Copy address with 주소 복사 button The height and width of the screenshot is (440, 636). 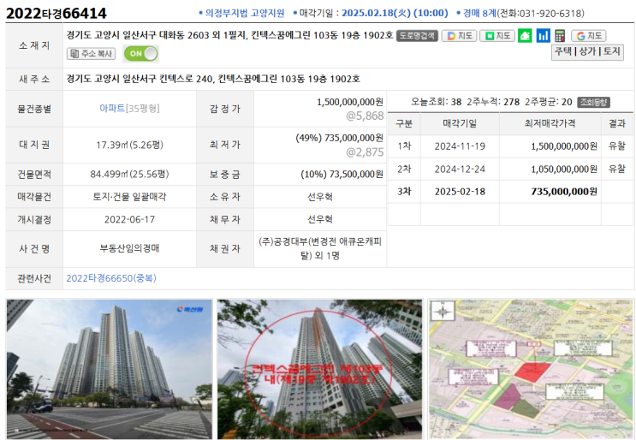pyautogui.click(x=92, y=54)
